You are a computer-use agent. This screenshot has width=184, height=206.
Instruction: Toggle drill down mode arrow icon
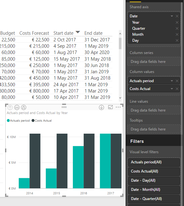101,107
